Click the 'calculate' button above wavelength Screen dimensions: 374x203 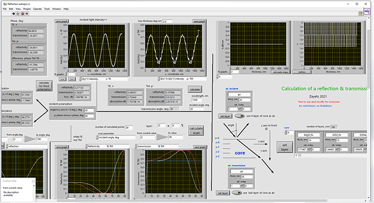(195, 89)
